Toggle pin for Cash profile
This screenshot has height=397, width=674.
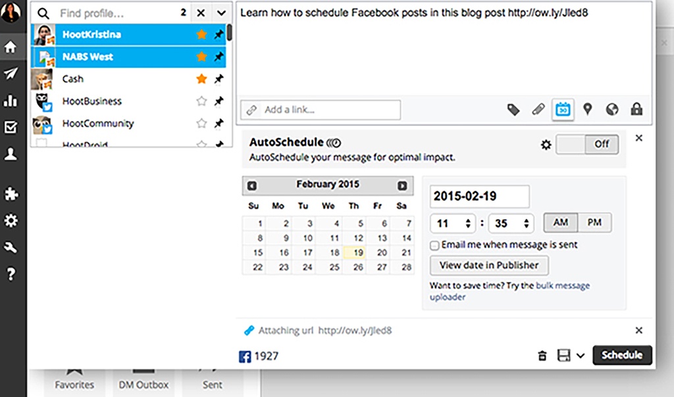(219, 78)
